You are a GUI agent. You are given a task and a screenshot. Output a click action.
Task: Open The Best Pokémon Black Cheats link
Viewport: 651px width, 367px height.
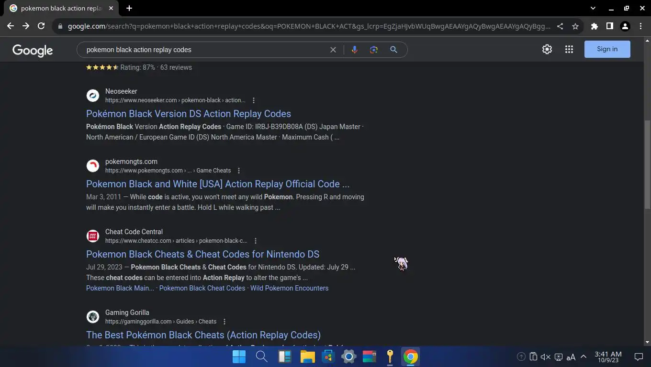click(x=203, y=335)
